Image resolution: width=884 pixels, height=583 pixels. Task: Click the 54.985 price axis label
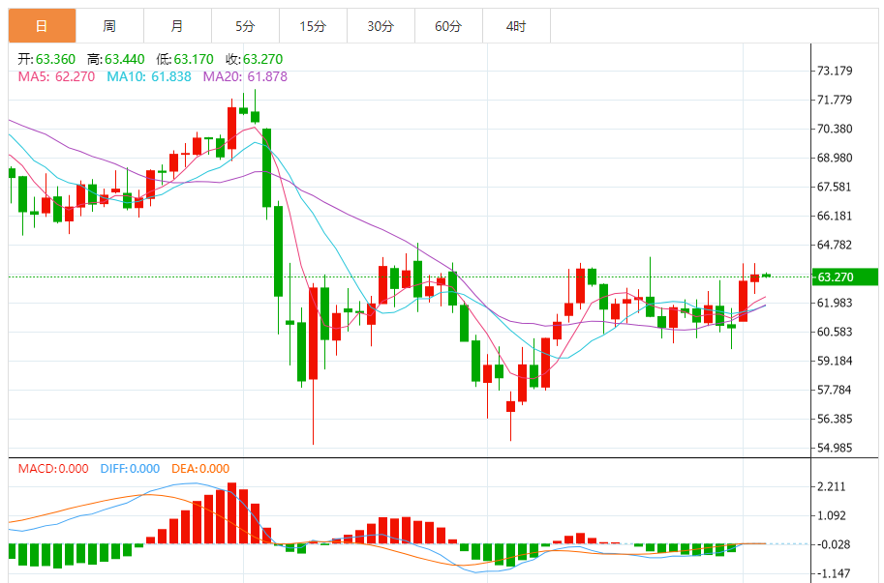pos(835,448)
